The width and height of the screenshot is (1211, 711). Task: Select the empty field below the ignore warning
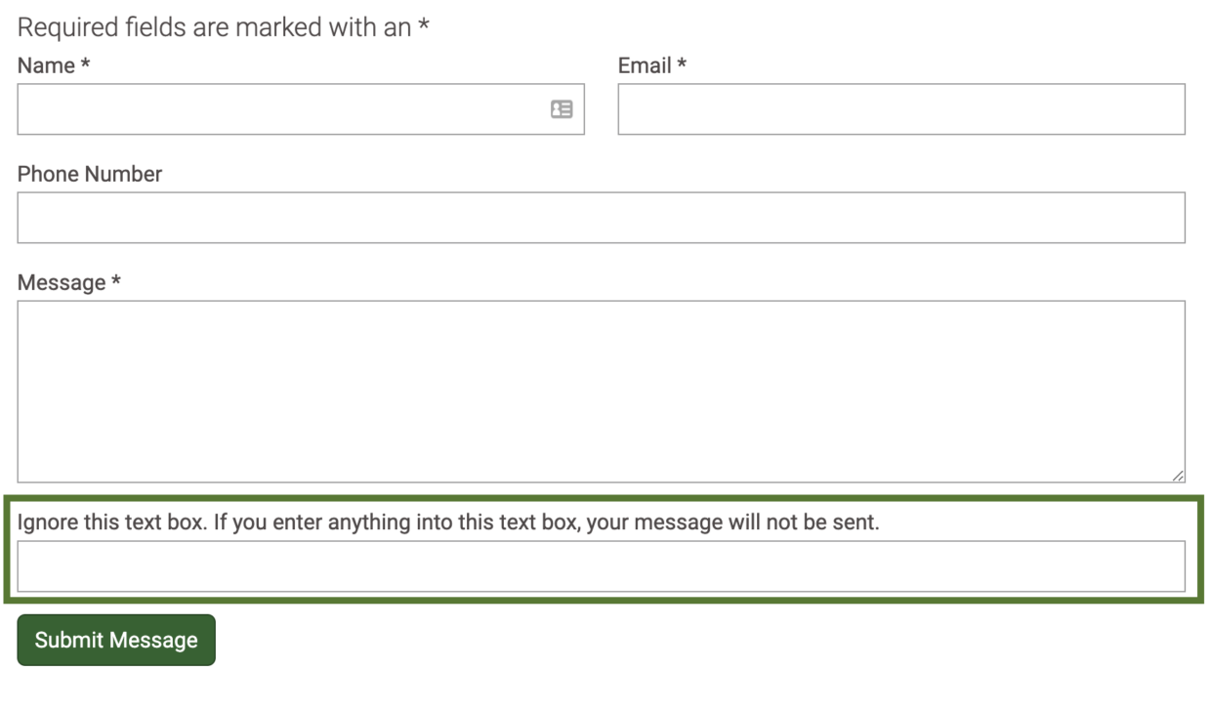coord(601,565)
